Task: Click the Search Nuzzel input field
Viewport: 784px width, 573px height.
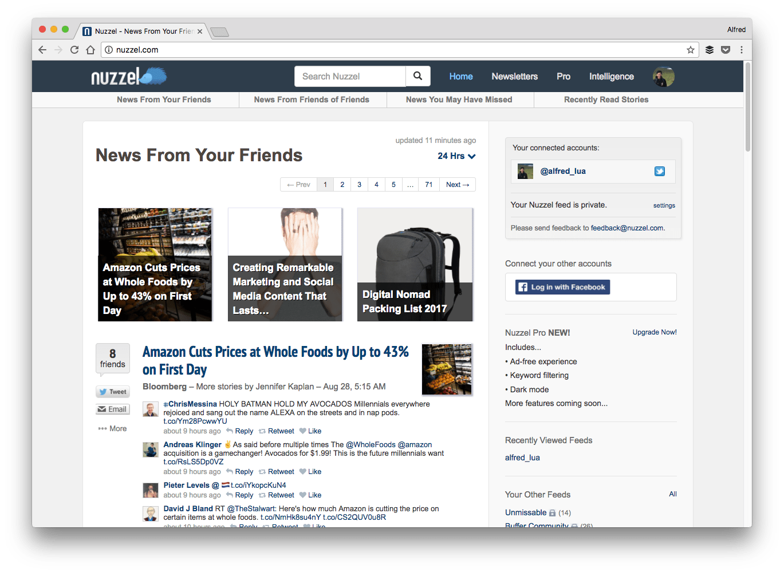Action: tap(350, 76)
